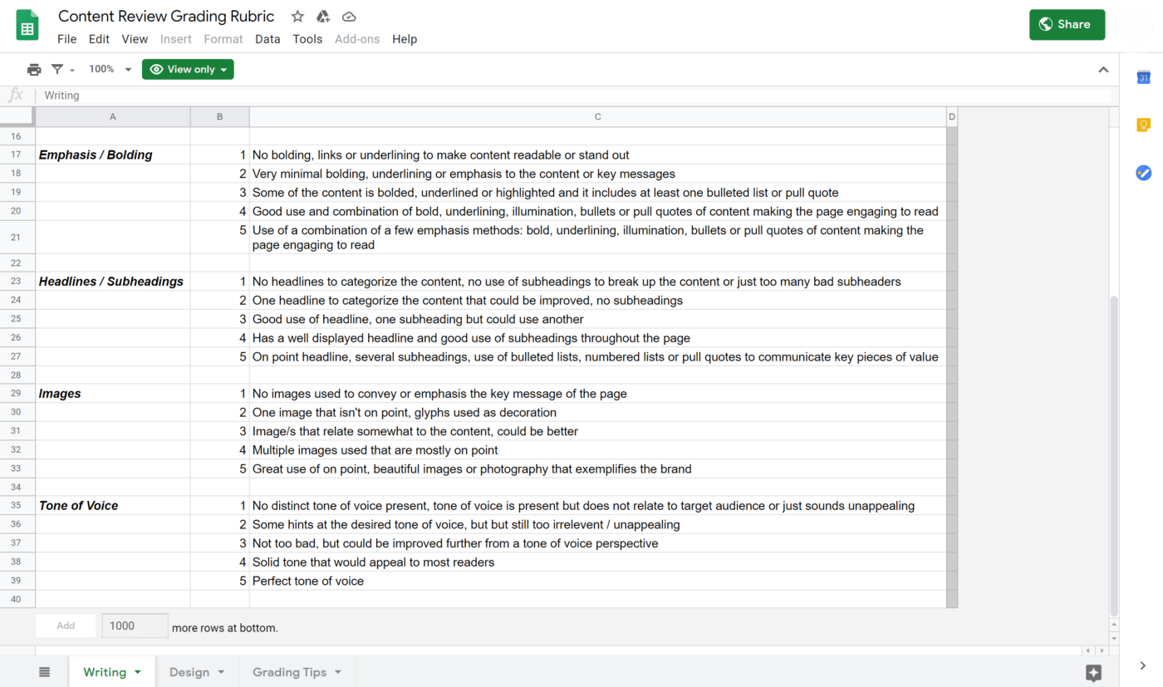1163x687 pixels.
Task: Open Google Calendar side panel icon
Action: [x=1143, y=77]
